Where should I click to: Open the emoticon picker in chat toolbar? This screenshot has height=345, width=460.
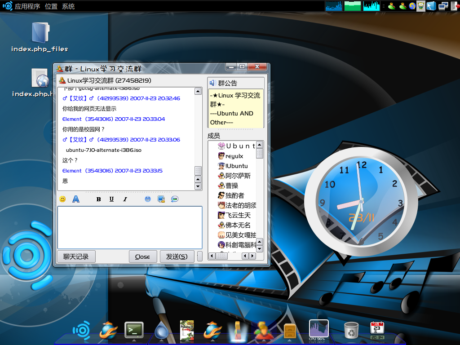[62, 199]
